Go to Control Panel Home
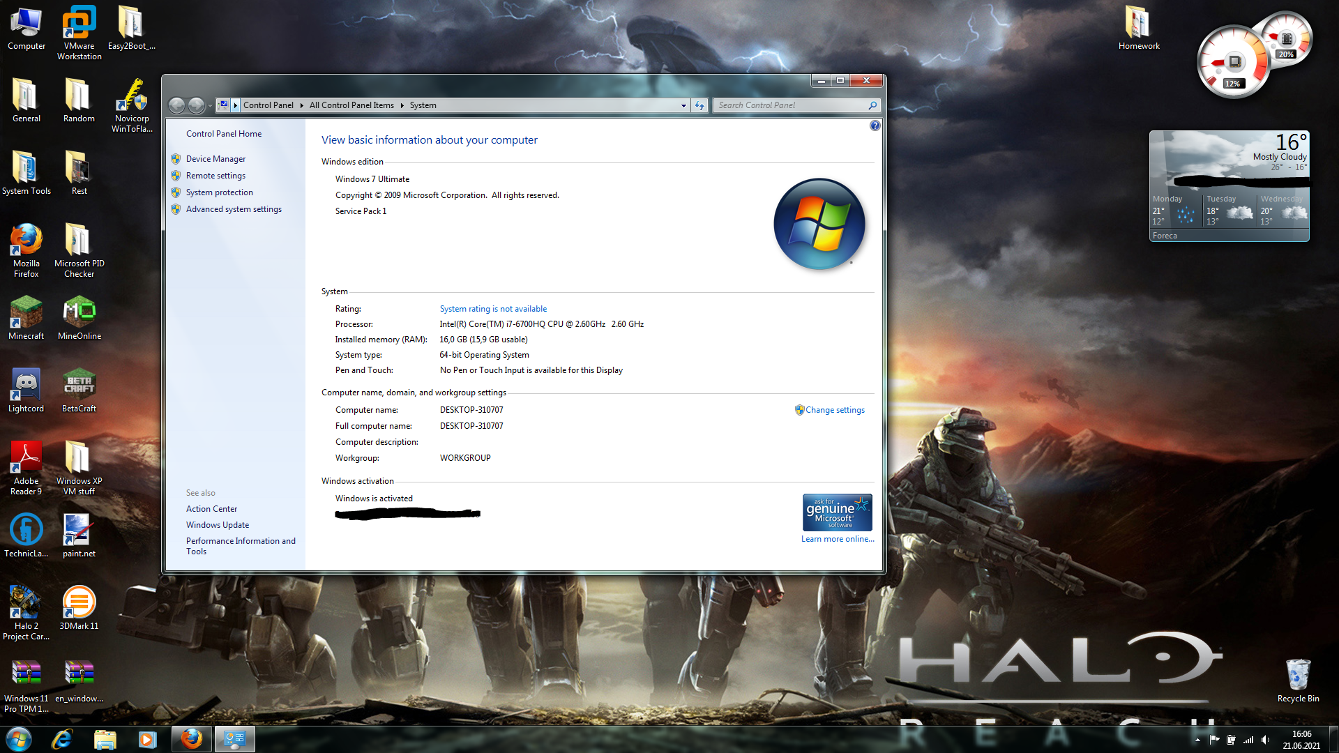 click(223, 134)
